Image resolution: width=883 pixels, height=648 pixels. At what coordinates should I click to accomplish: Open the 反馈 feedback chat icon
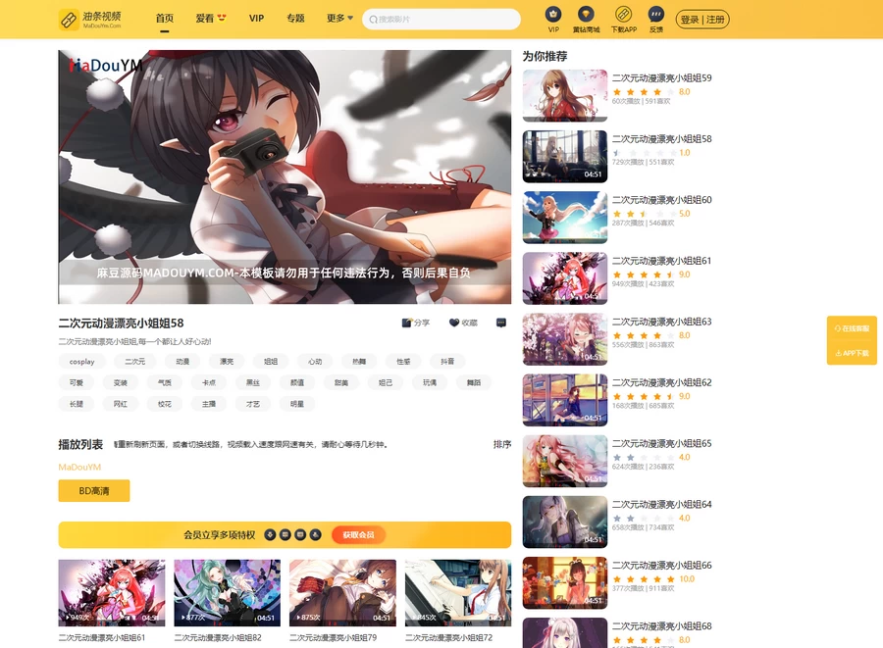coord(656,14)
